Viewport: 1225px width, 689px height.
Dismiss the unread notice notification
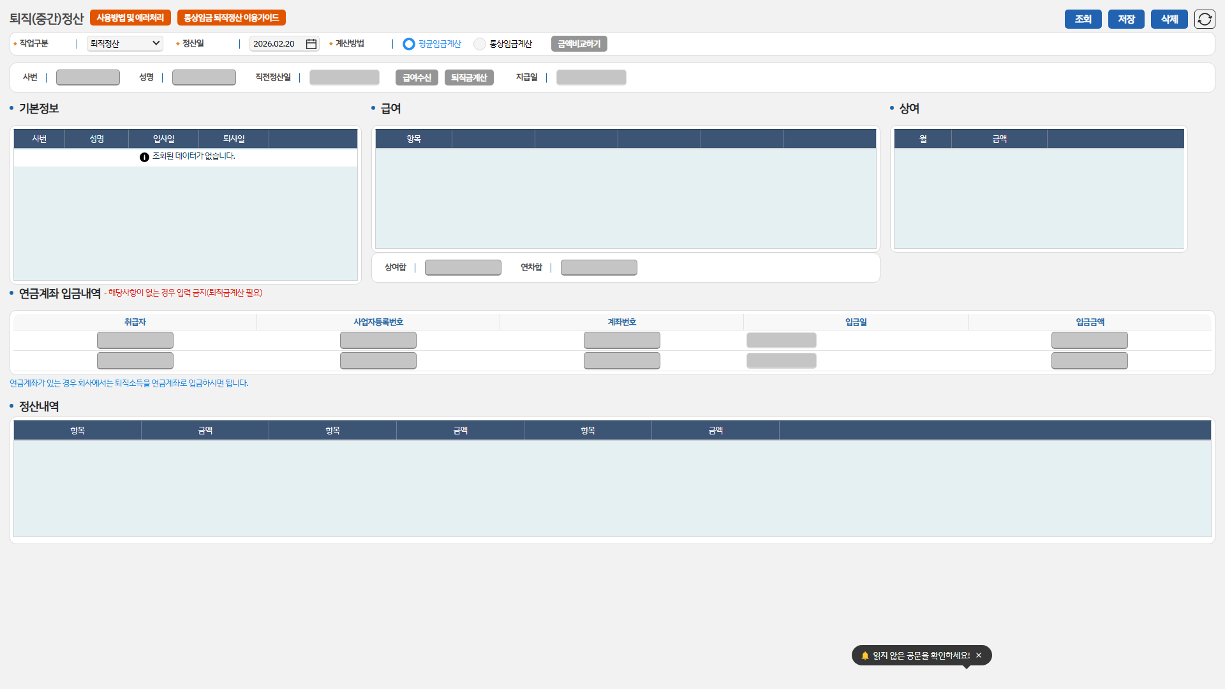(979, 655)
